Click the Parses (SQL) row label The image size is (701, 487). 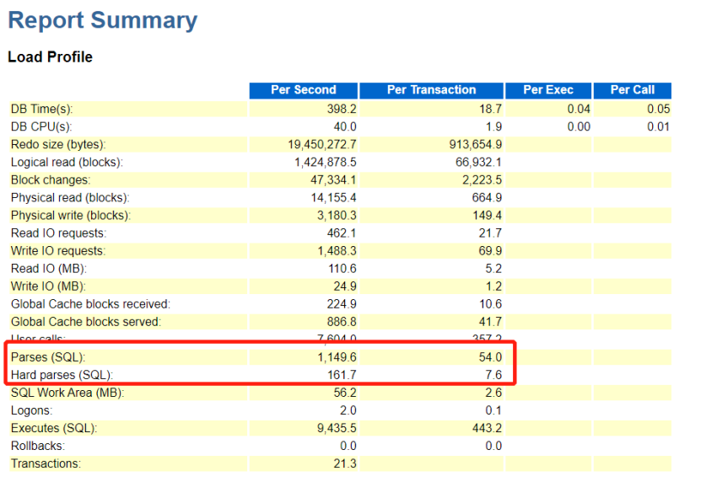coord(48,357)
